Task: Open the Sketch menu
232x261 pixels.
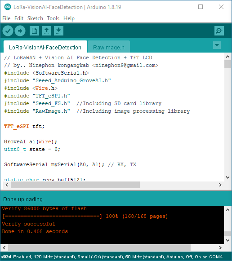Action: point(35,18)
